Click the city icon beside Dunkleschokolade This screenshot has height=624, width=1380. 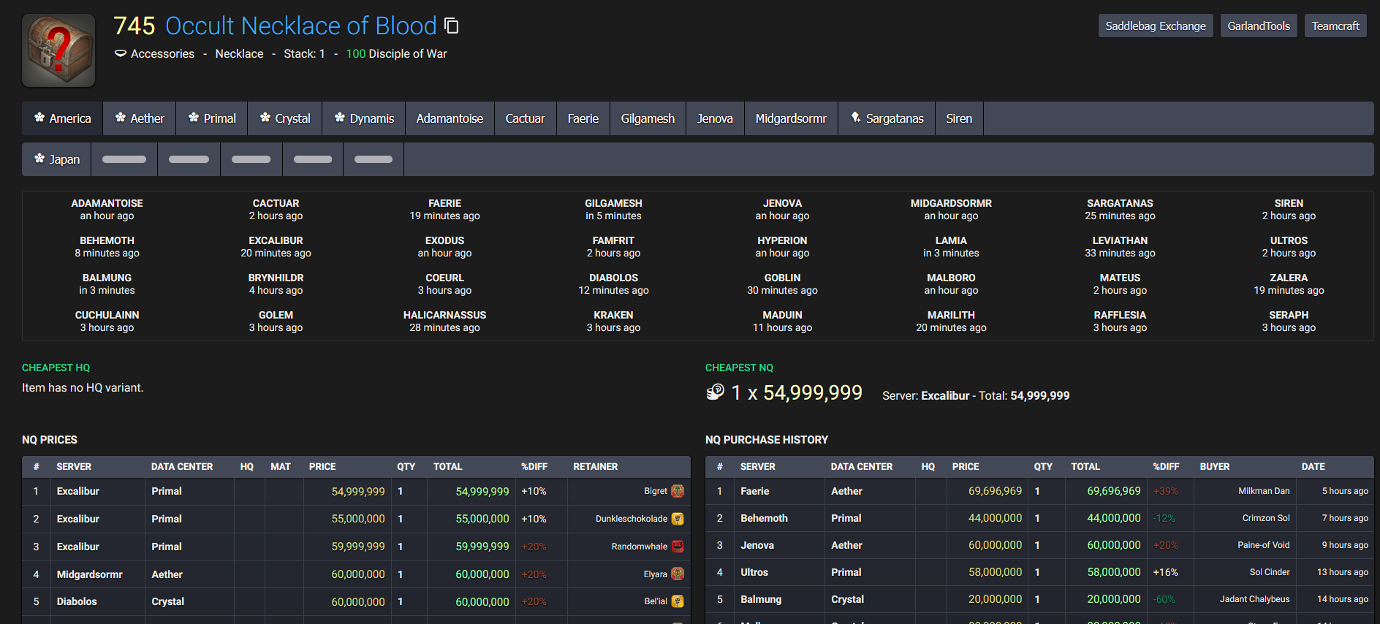(678, 519)
